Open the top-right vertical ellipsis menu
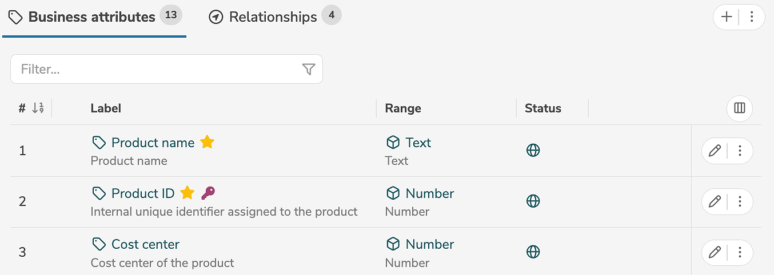Image resolution: width=774 pixels, height=275 pixels. tap(752, 17)
